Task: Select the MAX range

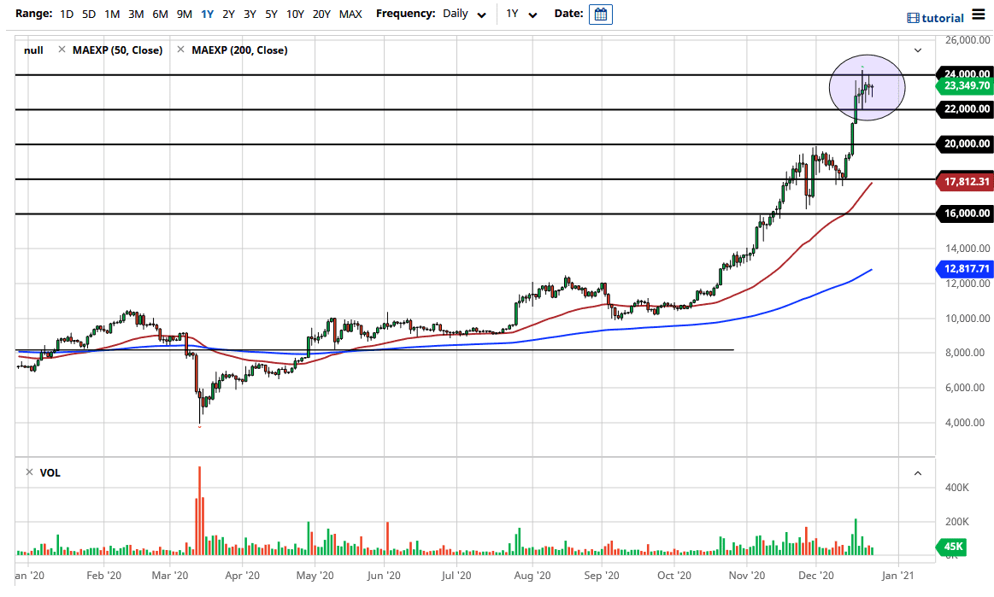Action: point(350,14)
